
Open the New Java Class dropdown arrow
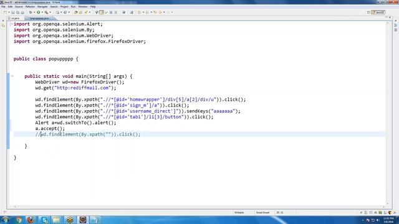(69, 12)
